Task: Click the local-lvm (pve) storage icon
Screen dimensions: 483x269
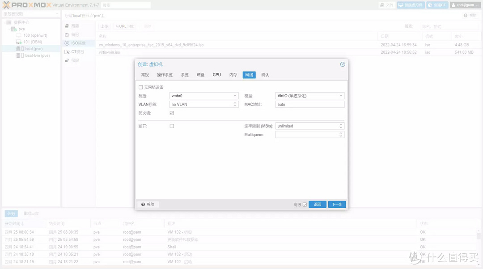Action: pyautogui.click(x=20, y=56)
